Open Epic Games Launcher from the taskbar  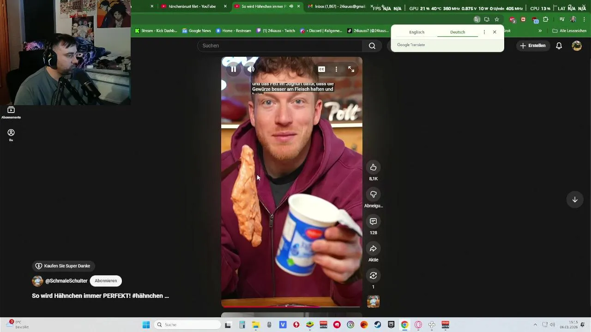[x=391, y=325]
